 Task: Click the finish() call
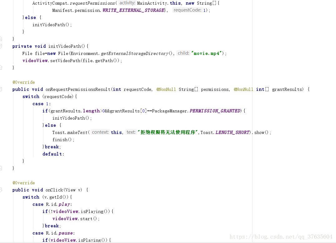(x=62, y=140)
